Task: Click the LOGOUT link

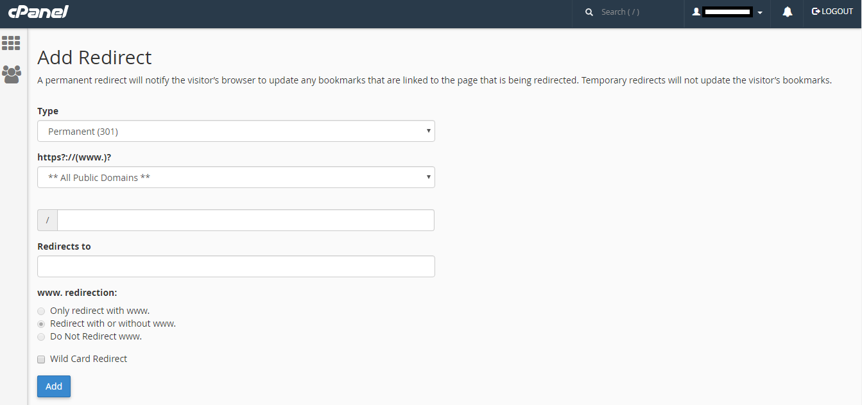Action: (832, 12)
